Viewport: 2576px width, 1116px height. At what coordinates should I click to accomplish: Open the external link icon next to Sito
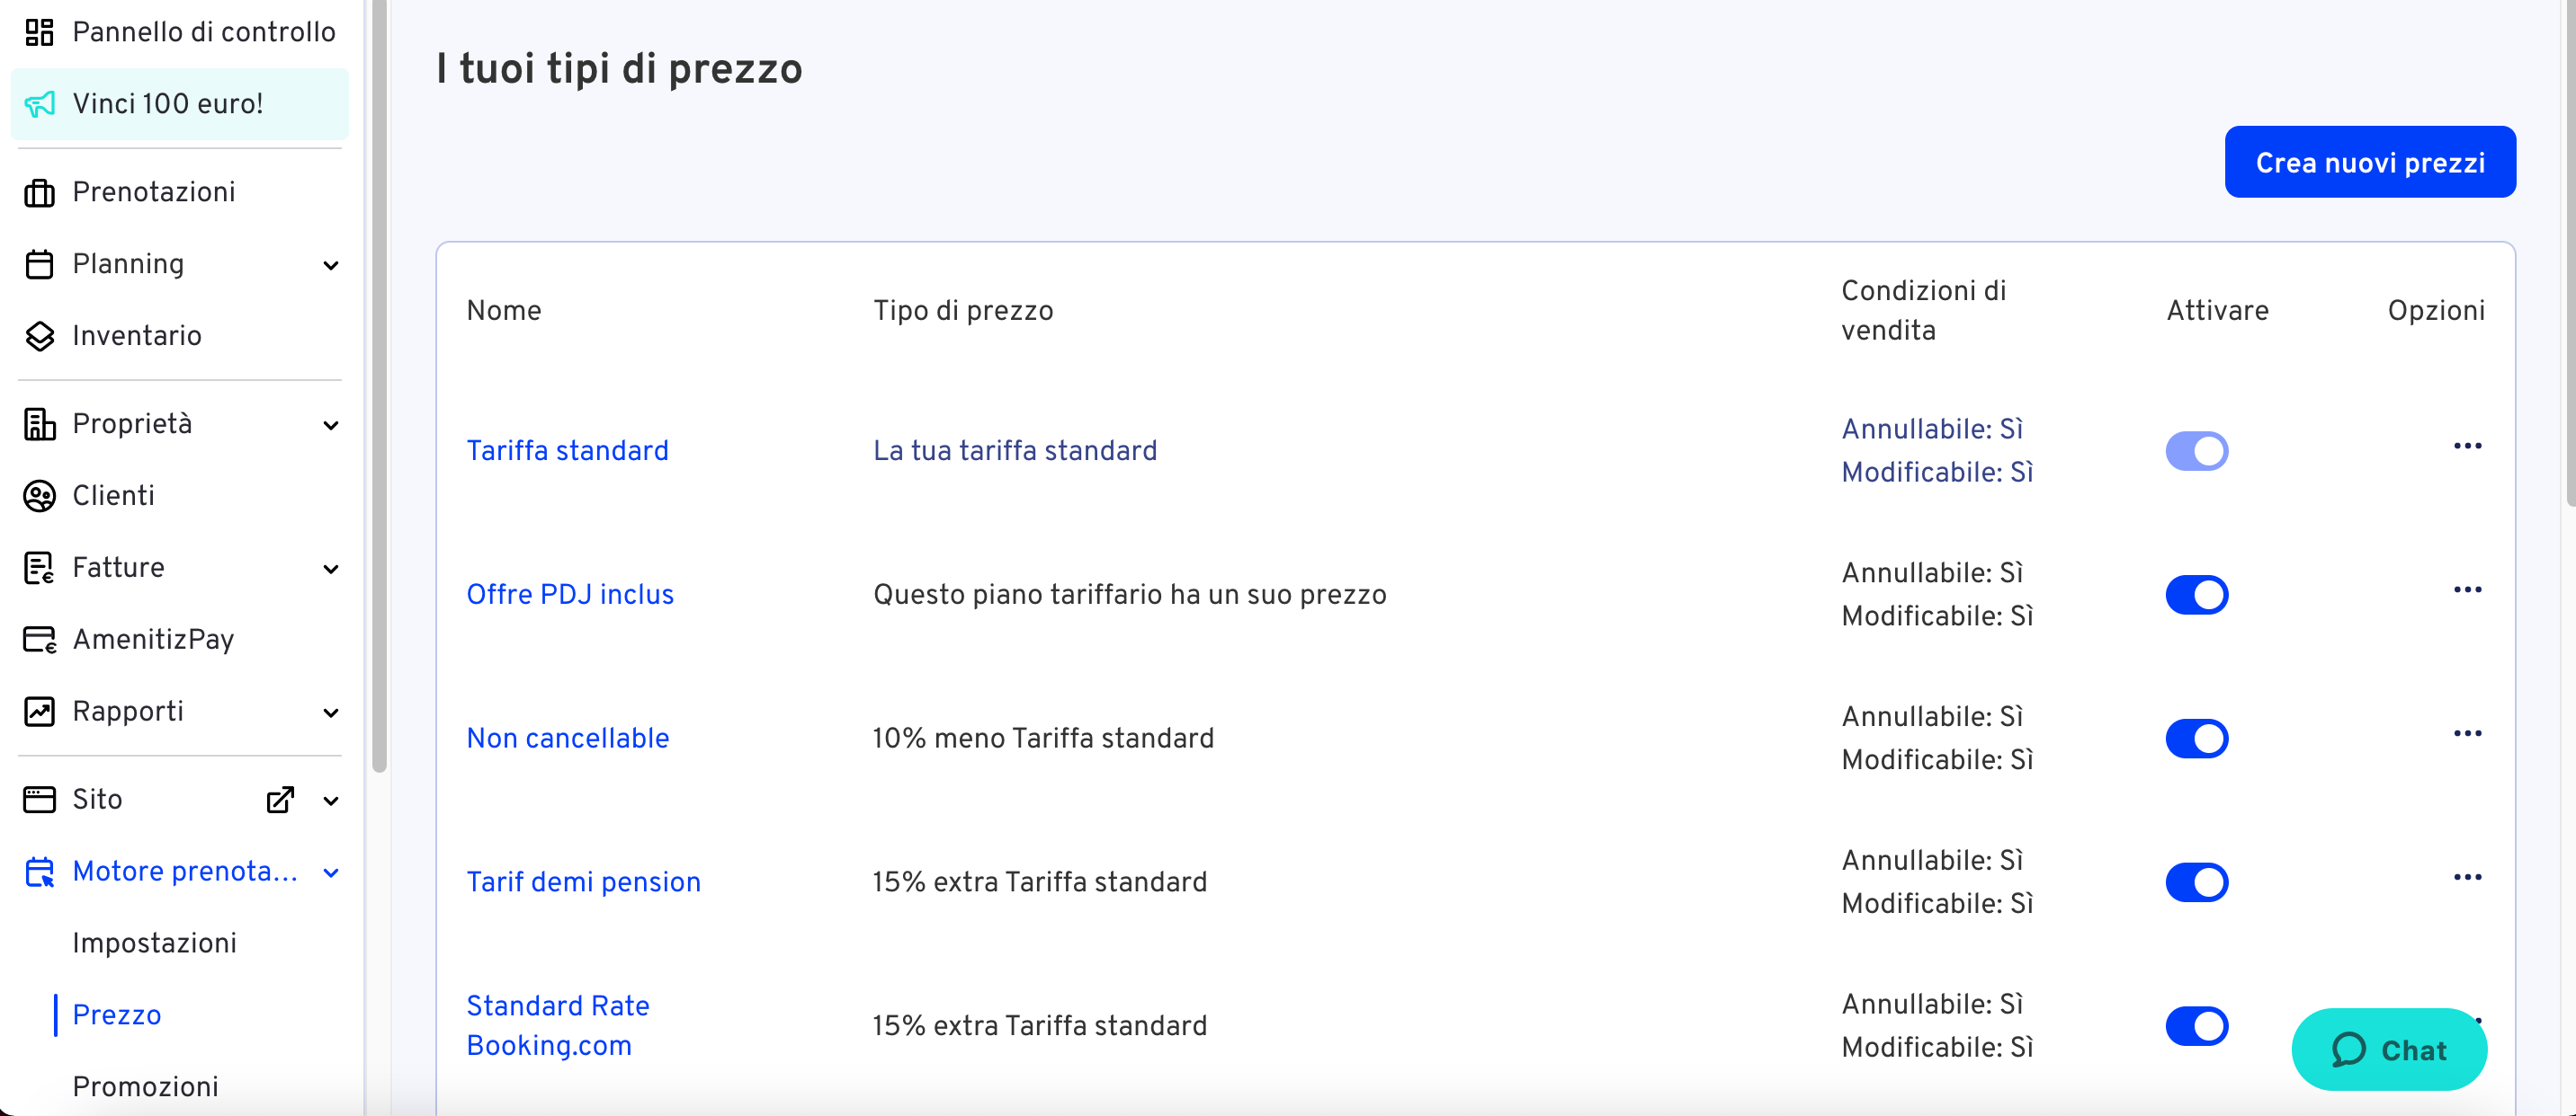280,800
